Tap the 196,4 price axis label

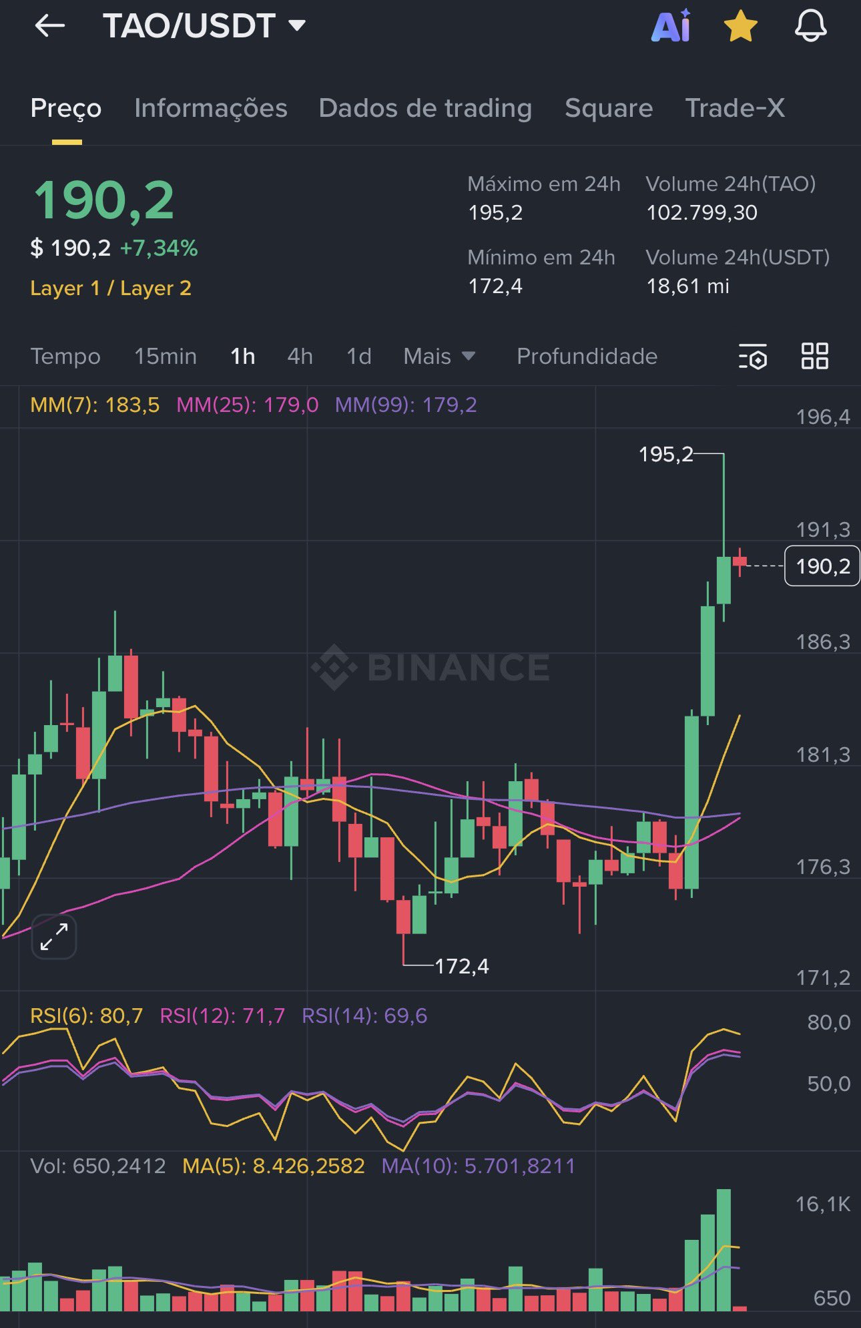823,417
